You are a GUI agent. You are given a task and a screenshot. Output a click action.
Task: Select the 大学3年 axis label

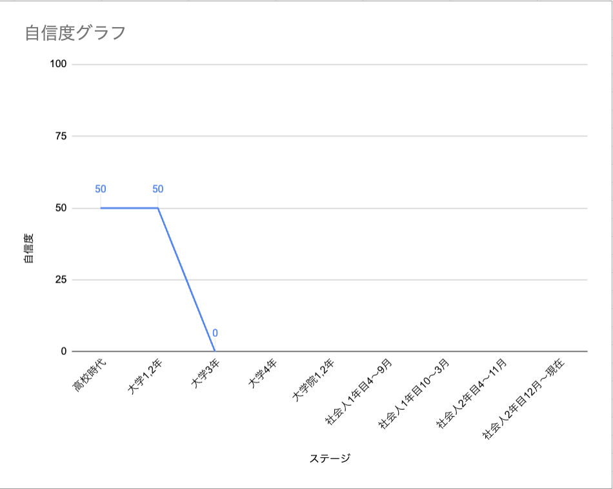pos(205,374)
